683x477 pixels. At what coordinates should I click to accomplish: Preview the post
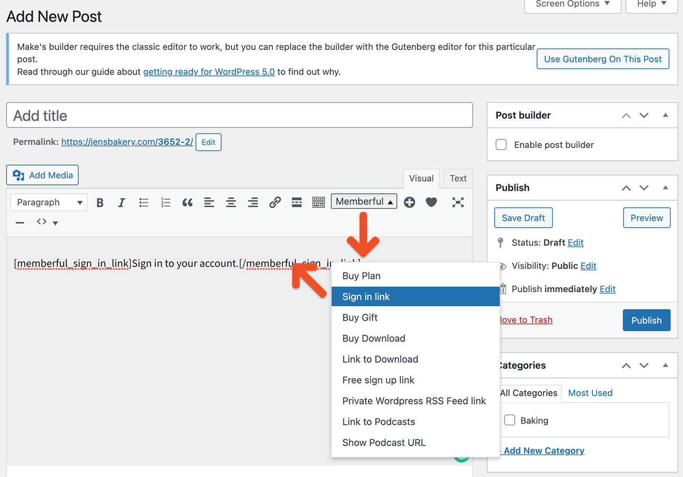(646, 218)
